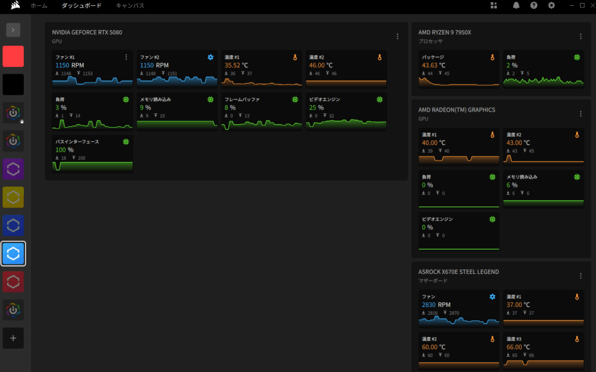This screenshot has width=596, height=372.
Task: Switch to the ダッシュボード tab
Action: tap(81, 6)
